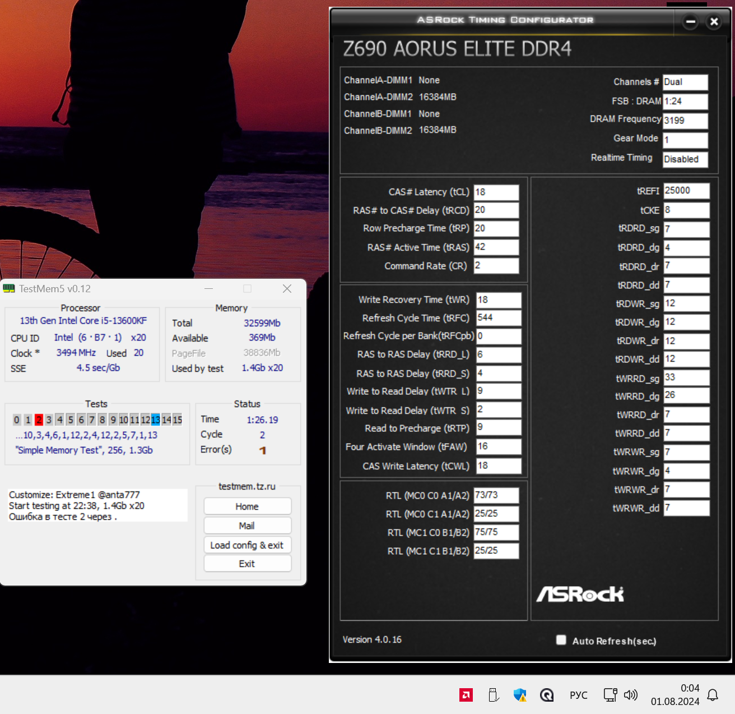Viewport: 735px width, 714px height.
Task: Click the Exit button in TestMem5
Action: click(247, 564)
